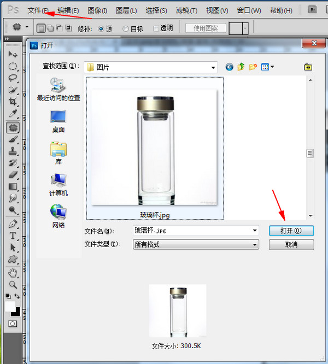The width and height of the screenshot is (328, 364).
Task: Go up one folder level
Action: (x=241, y=67)
